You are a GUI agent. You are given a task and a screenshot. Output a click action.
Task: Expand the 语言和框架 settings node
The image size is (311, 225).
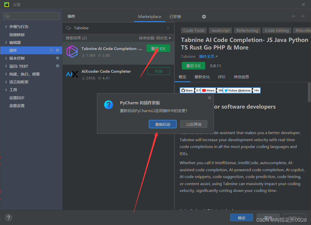click(6, 82)
